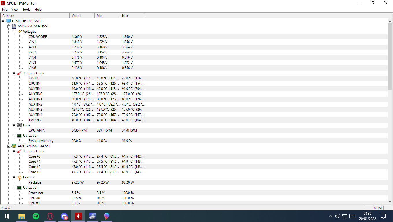Open the Tools menu
Image resolution: width=393 pixels, height=222 pixels.
click(27, 10)
